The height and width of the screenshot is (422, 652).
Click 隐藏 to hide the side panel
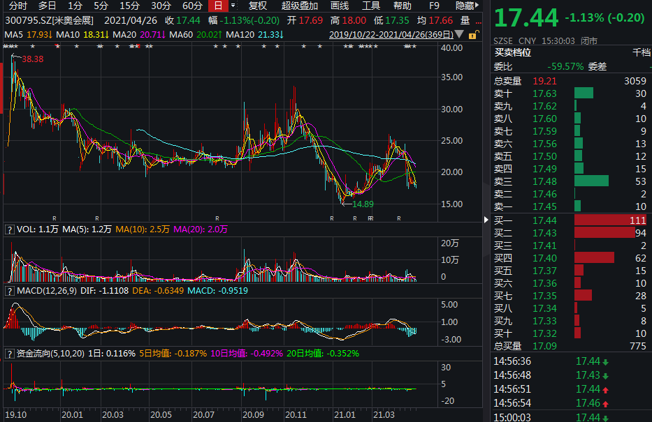pyautogui.click(x=467, y=6)
